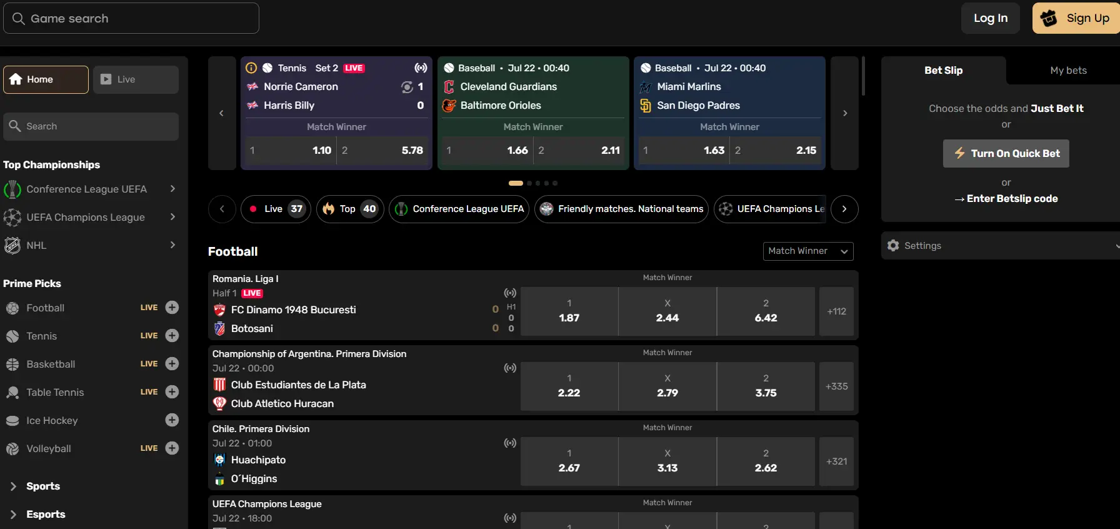Add Football to favorites with plus icon

click(x=172, y=308)
